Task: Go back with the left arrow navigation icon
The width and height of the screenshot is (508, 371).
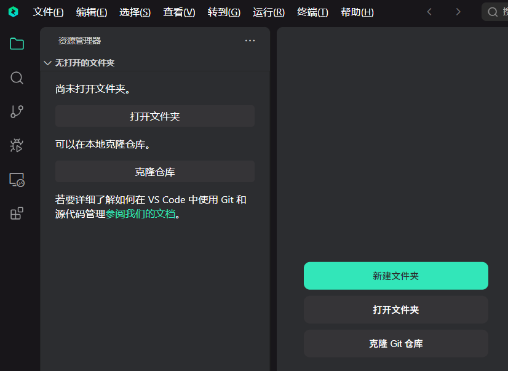Action: point(430,12)
